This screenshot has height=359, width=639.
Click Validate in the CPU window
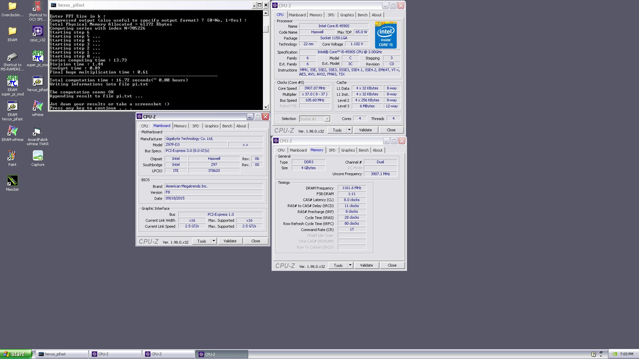click(365, 130)
